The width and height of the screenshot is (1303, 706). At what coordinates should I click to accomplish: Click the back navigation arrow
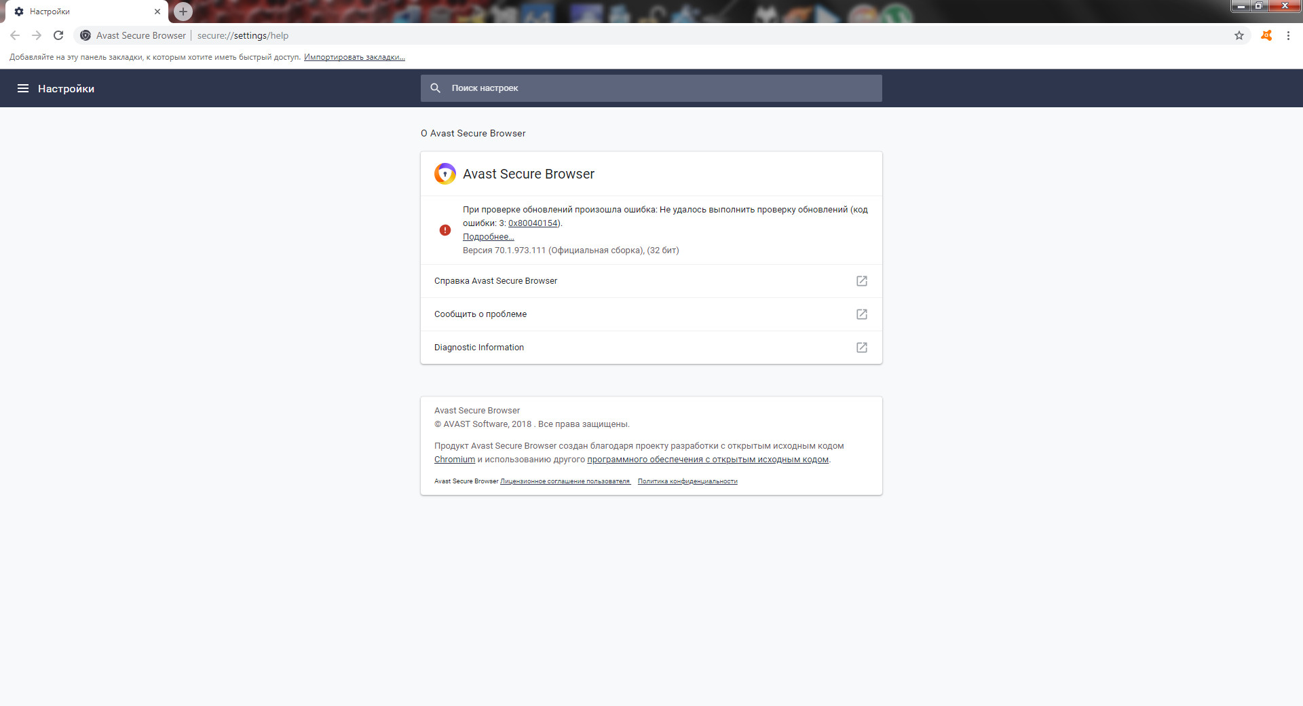point(15,35)
